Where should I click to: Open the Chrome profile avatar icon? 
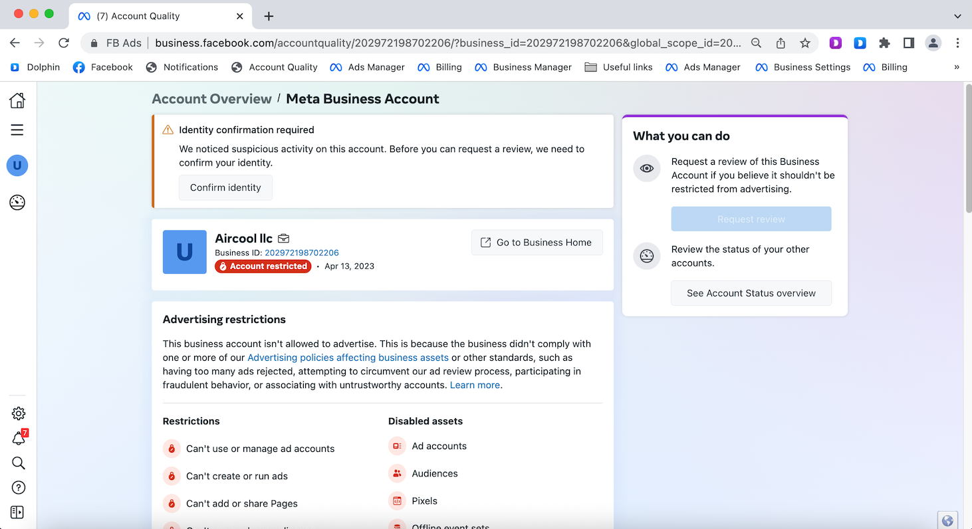tap(933, 43)
